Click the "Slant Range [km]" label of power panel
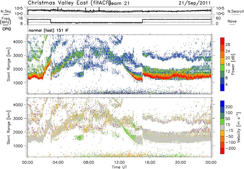Screen dimensions: 244x169 (9, 64)
